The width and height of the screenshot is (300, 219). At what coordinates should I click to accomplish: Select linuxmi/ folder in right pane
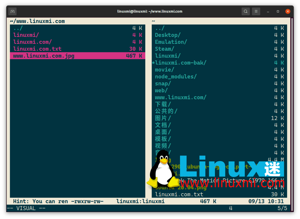point(219,56)
